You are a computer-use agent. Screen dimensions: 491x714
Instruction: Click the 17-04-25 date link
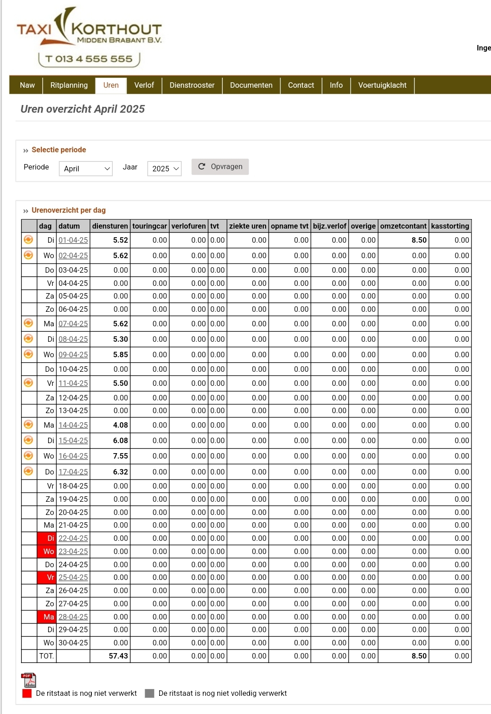pos(73,472)
